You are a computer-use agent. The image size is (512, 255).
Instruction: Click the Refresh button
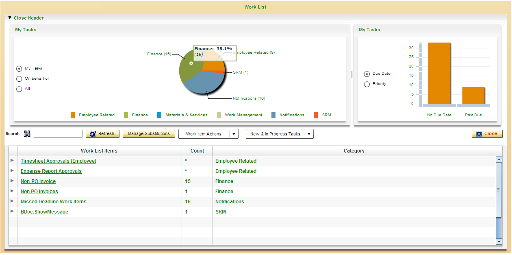click(x=102, y=134)
